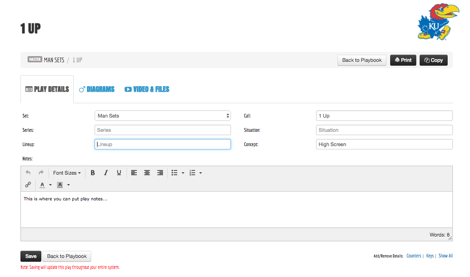Insert a numbered list
Viewport: 470px width, 277px height.
[x=192, y=173]
